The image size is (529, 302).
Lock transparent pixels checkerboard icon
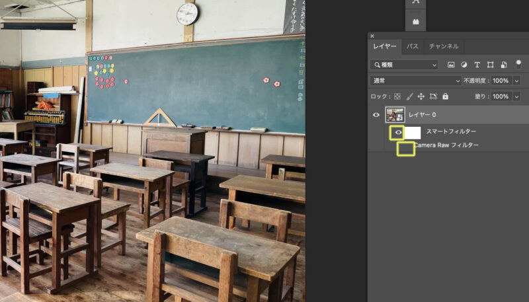(x=397, y=96)
